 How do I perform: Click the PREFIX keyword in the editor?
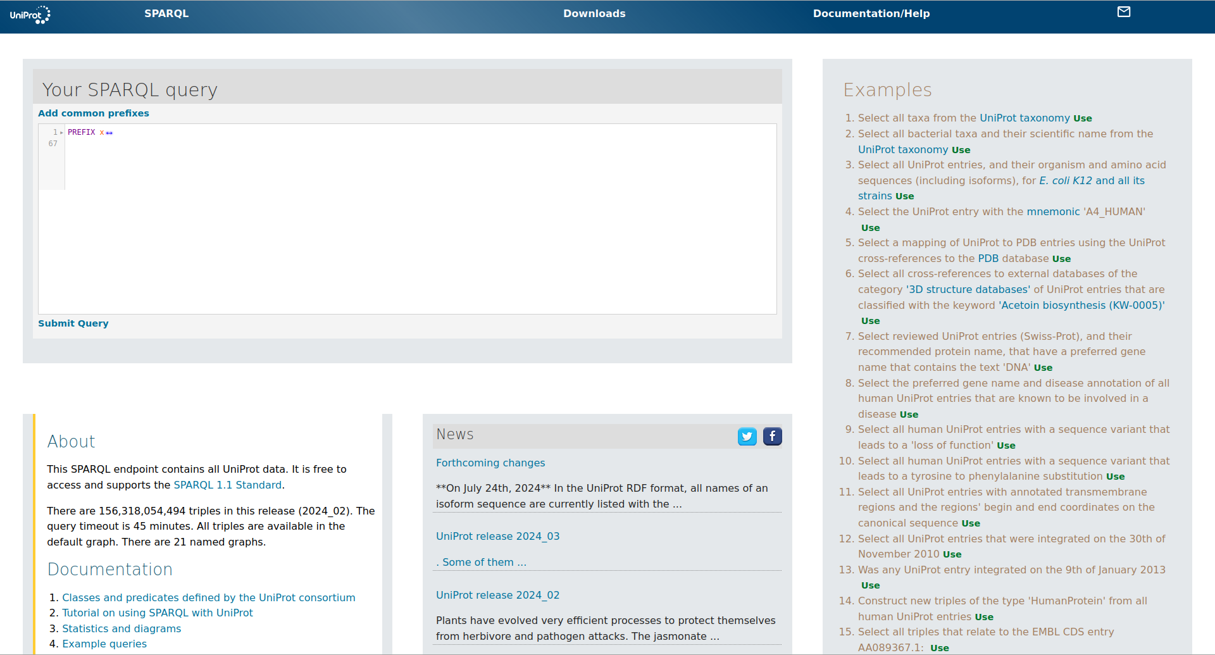coord(82,132)
